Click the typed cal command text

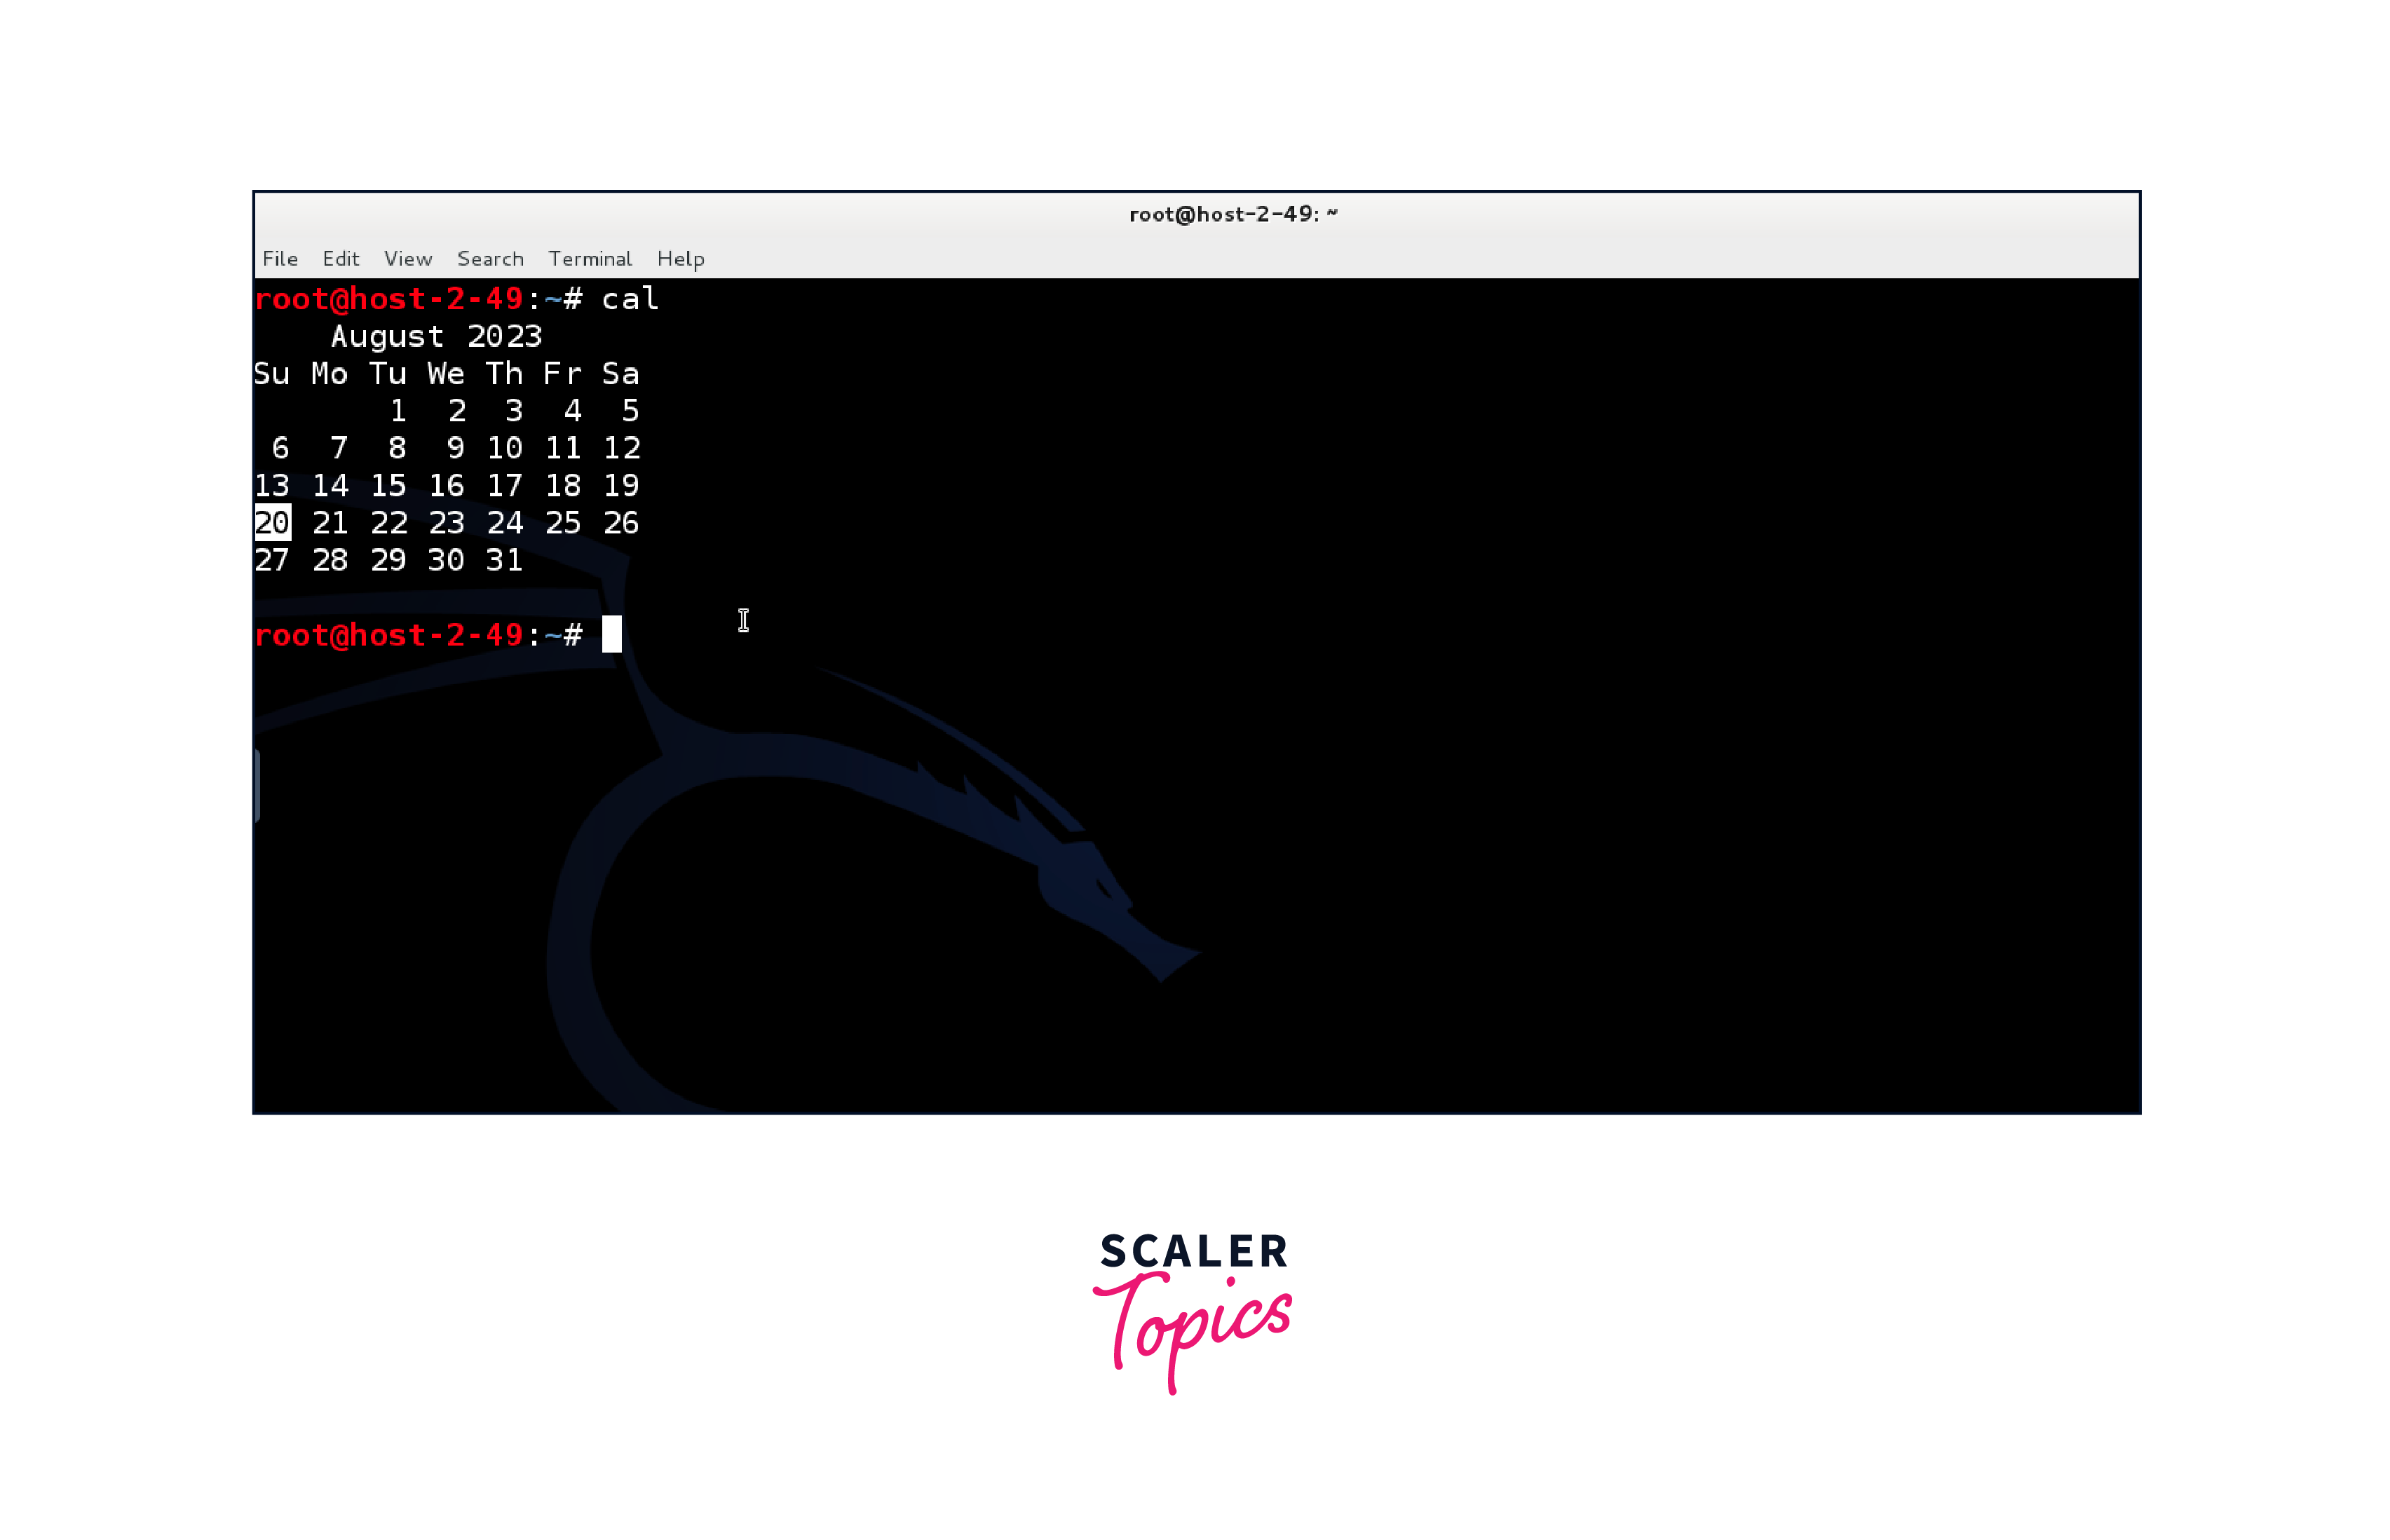pos(630,299)
